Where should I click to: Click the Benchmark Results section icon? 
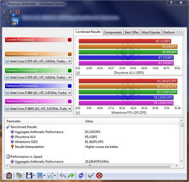coord(8,127)
